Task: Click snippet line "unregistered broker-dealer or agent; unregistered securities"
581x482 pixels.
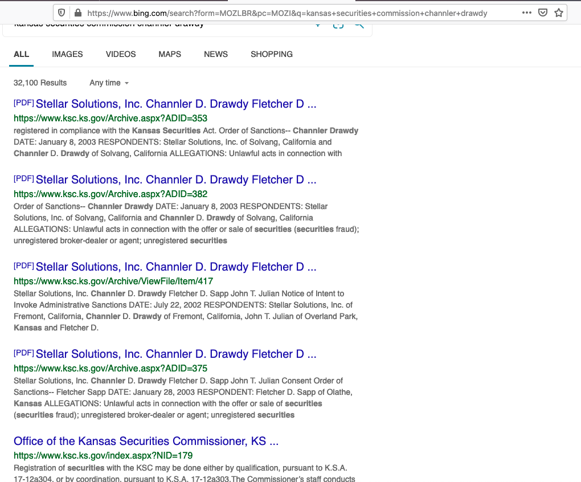Action: pos(120,241)
